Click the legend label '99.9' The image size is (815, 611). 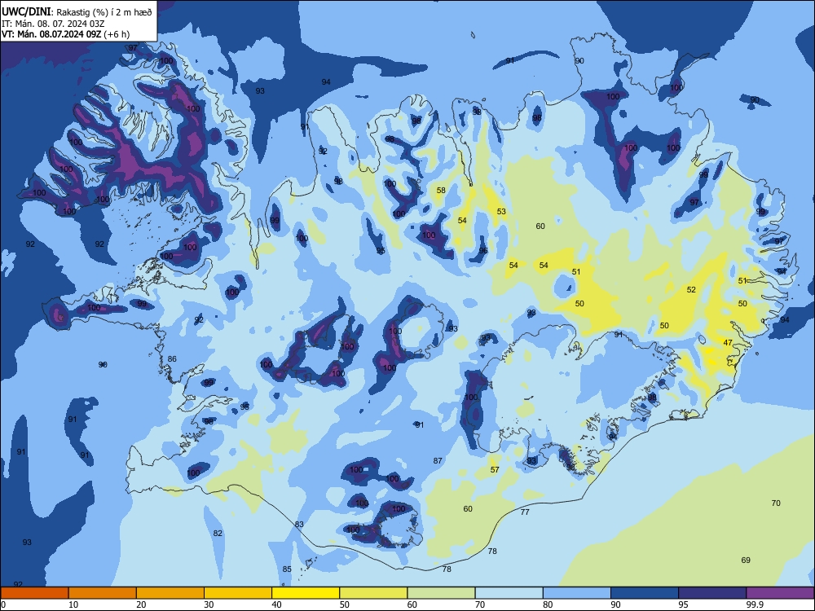tap(754, 604)
